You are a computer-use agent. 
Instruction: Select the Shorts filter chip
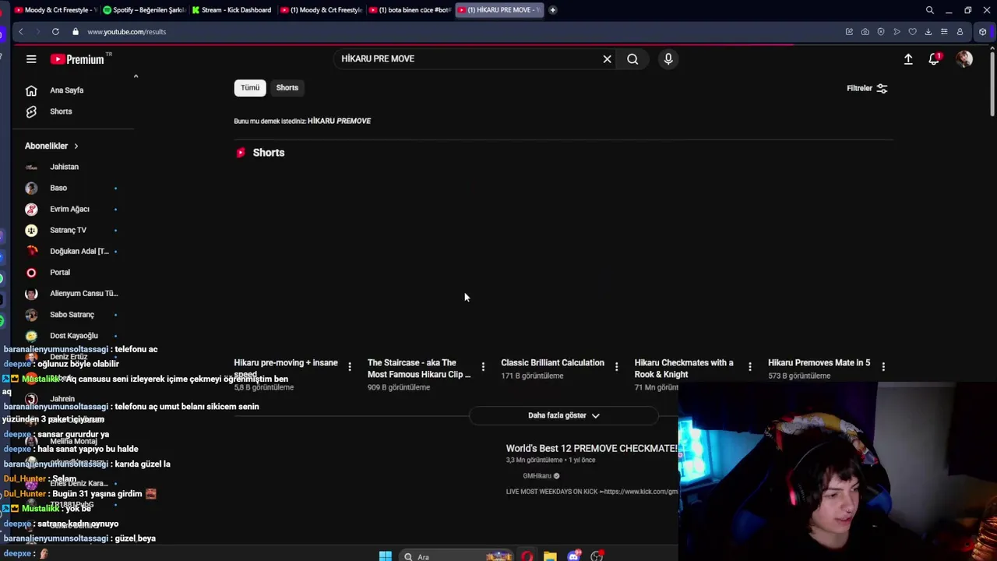point(287,88)
